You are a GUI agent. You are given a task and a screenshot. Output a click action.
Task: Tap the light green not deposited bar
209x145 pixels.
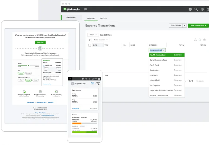click(x=79, y=132)
